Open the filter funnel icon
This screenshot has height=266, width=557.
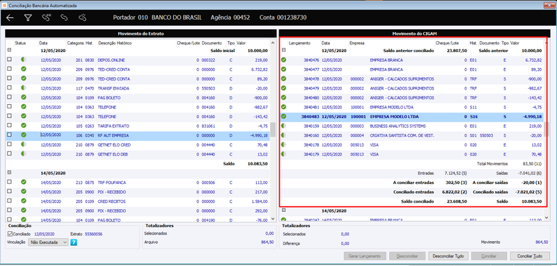click(x=28, y=17)
